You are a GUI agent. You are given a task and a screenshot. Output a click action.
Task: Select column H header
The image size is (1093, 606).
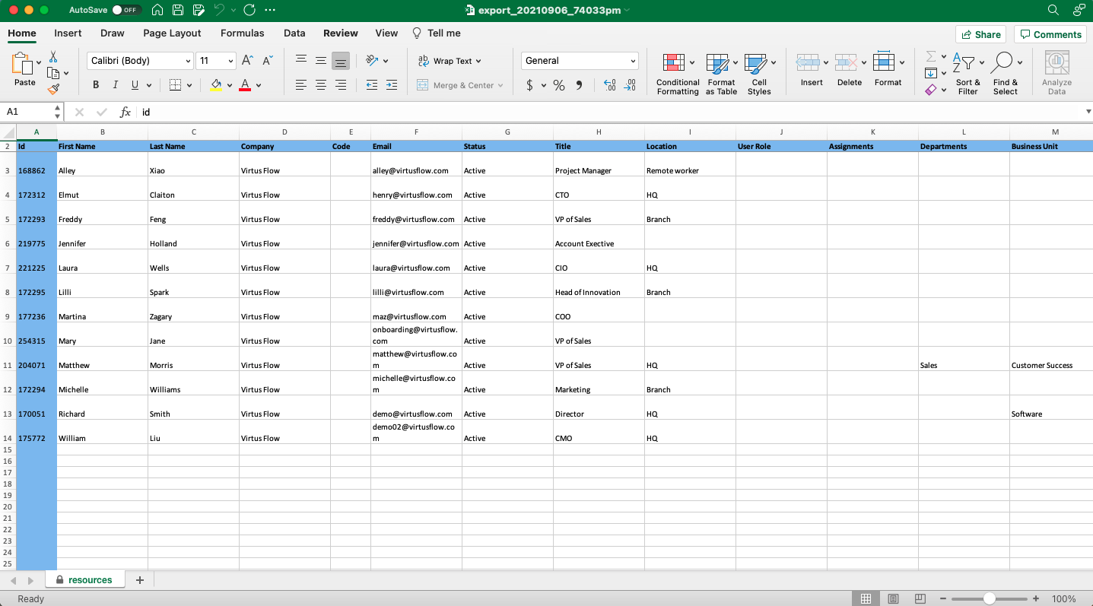(x=599, y=132)
